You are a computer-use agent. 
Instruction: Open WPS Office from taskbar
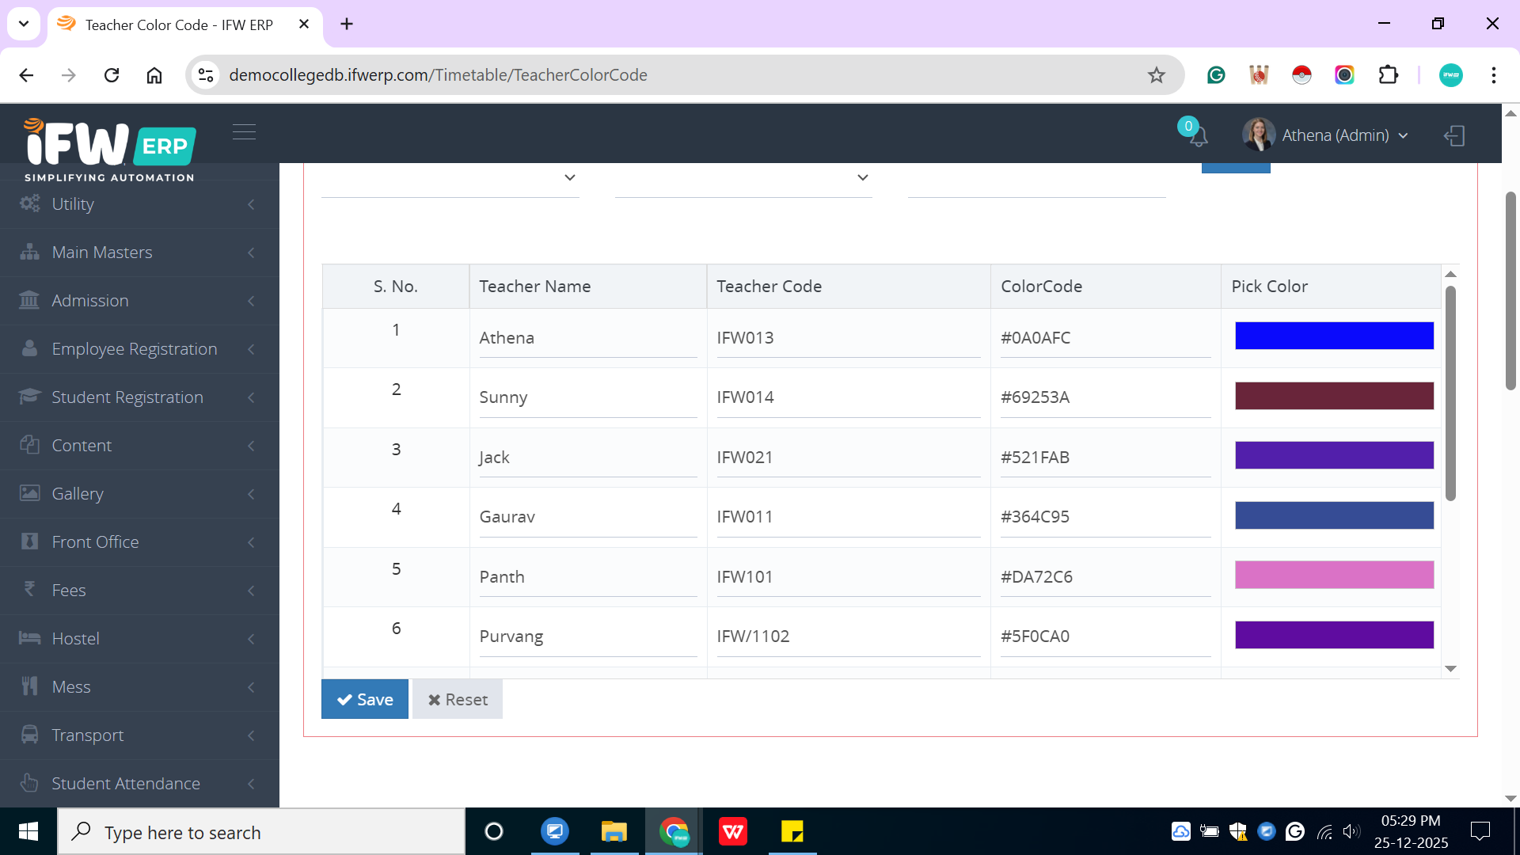pos(732,832)
